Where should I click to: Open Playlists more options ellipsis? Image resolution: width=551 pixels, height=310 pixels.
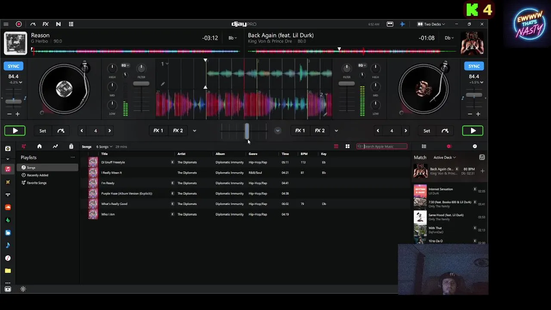73,158
